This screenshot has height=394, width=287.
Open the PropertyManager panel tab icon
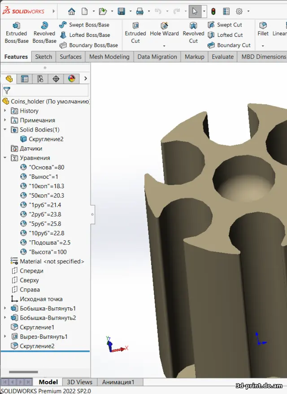[25, 79]
